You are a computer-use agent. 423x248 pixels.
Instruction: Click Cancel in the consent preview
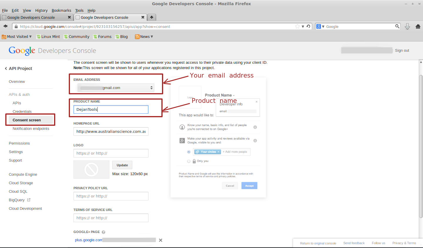point(230,186)
